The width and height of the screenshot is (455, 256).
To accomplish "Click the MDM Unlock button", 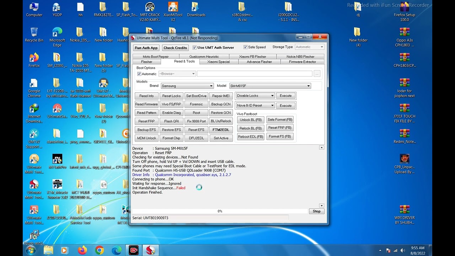I will 146,138.
